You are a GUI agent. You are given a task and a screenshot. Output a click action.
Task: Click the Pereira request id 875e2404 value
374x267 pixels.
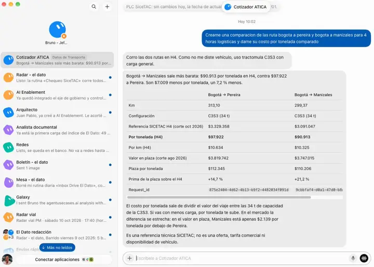[x=249, y=190]
